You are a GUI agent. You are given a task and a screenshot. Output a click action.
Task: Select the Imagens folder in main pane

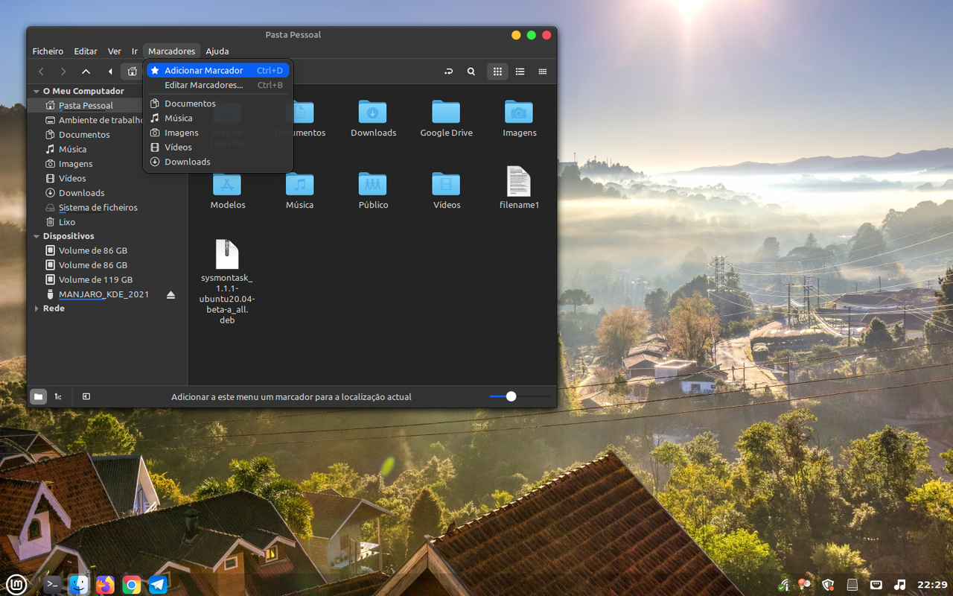tap(519, 118)
